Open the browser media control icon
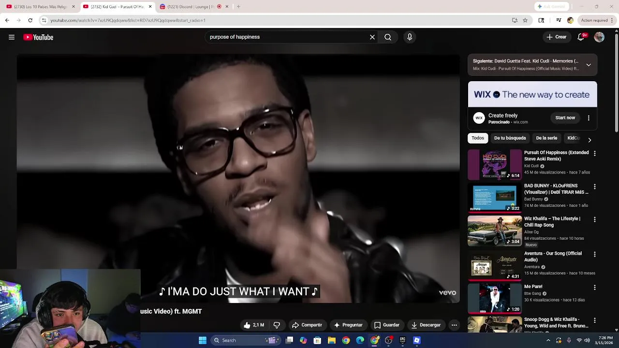The image size is (619, 348). (x=559, y=20)
